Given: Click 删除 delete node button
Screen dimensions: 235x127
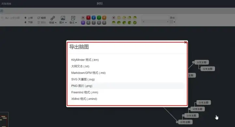Looking at the screenshot, I should (41, 22).
